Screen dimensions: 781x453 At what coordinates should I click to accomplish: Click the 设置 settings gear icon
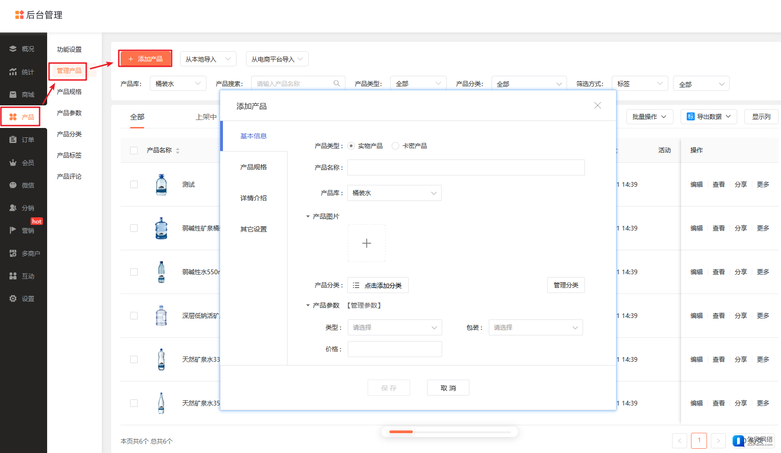(13, 299)
